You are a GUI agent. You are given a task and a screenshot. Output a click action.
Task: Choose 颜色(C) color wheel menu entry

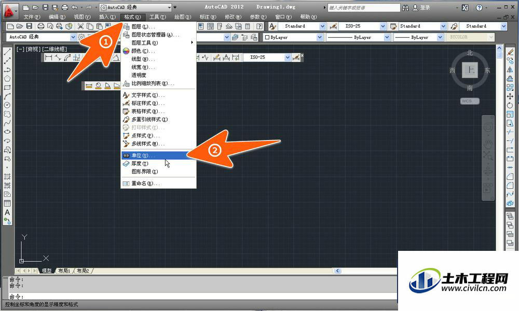[x=158, y=51]
